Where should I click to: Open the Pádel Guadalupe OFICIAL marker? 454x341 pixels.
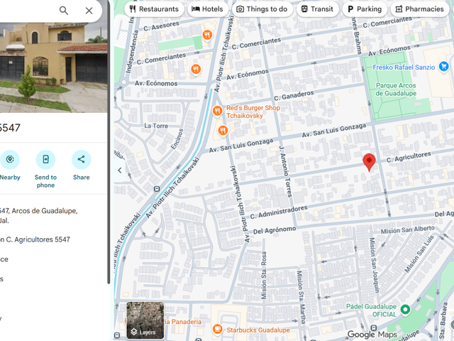pyautogui.click(x=405, y=310)
